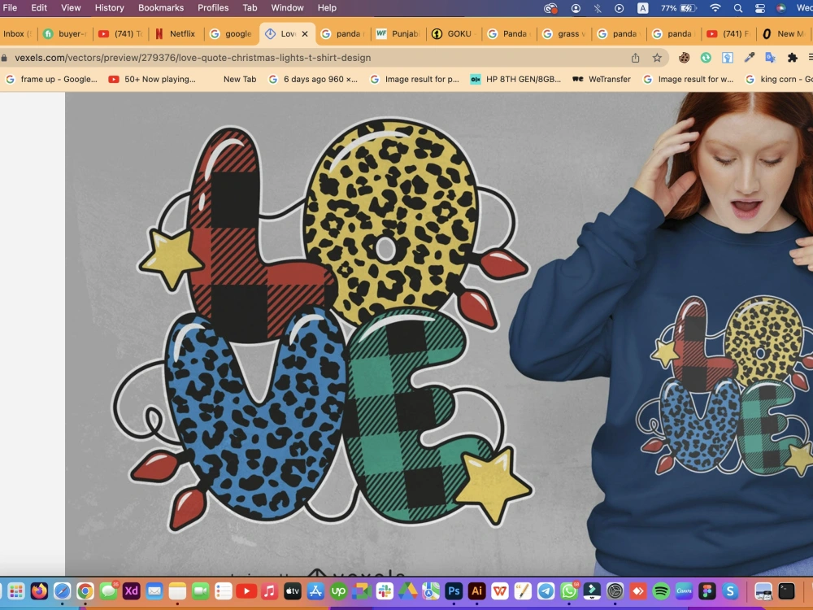Viewport: 813px width, 610px height.
Task: Open the '6 days ago 960' bookmark
Action: (x=313, y=80)
